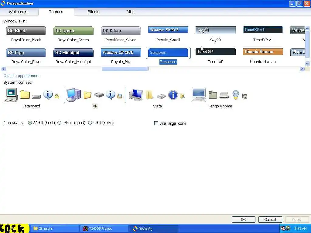Open Classic appearance link
This screenshot has width=311, height=233.
[x=22, y=76]
